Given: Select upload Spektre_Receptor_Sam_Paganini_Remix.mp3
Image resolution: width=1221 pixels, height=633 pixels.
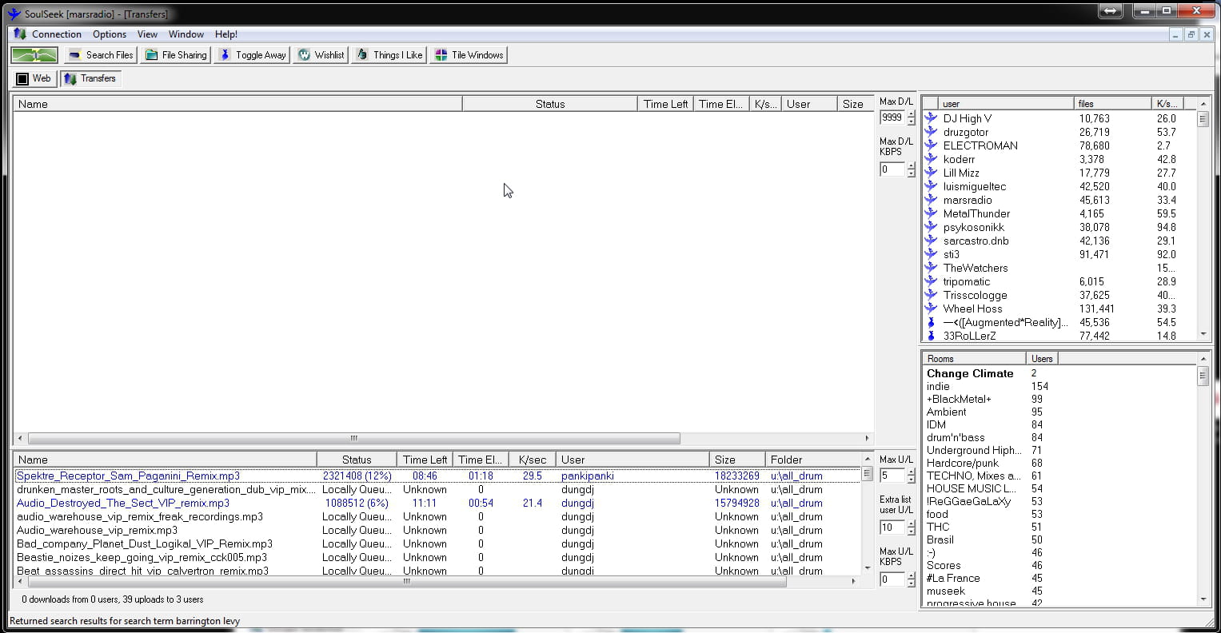Looking at the screenshot, I should [128, 476].
